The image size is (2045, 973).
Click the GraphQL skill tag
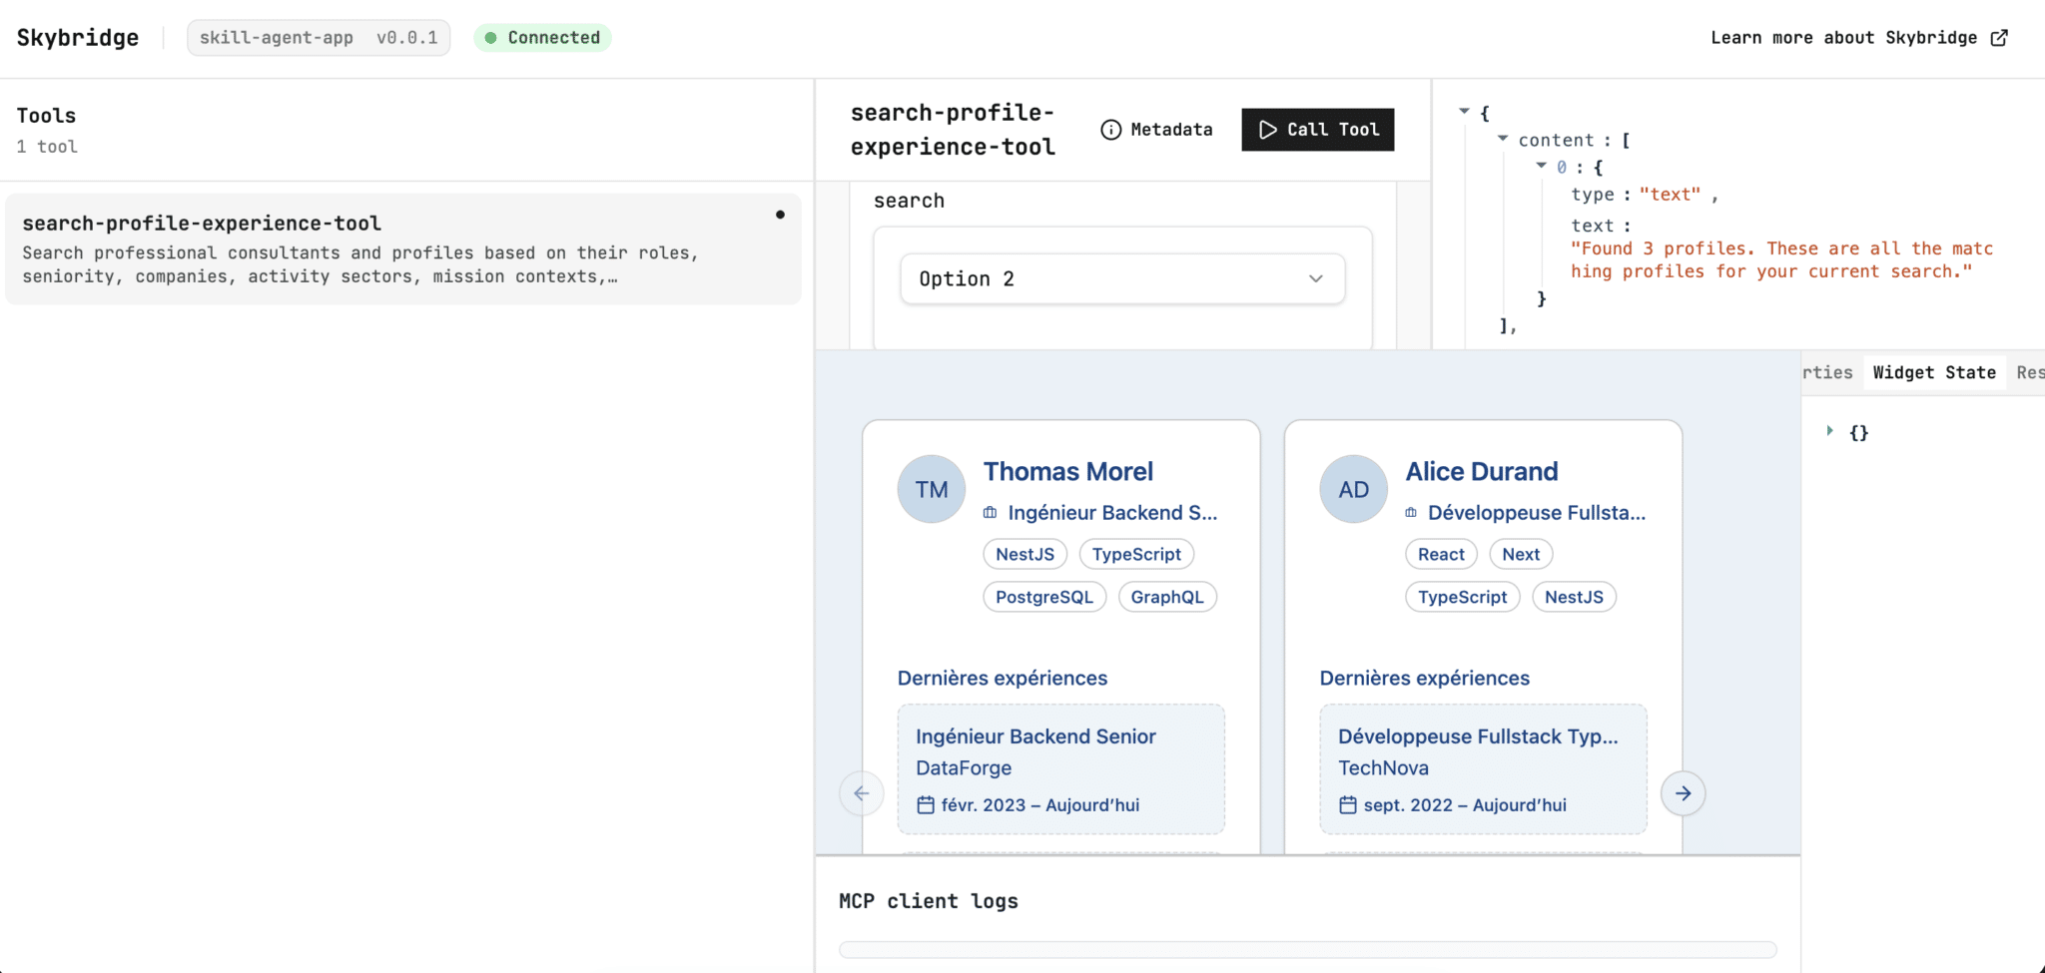[1166, 597]
